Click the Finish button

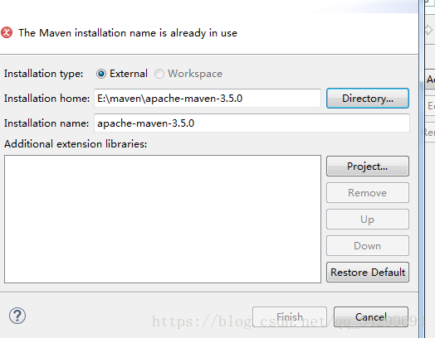point(290,317)
